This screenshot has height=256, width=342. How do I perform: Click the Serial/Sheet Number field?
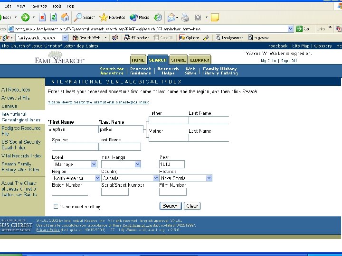[115, 192]
